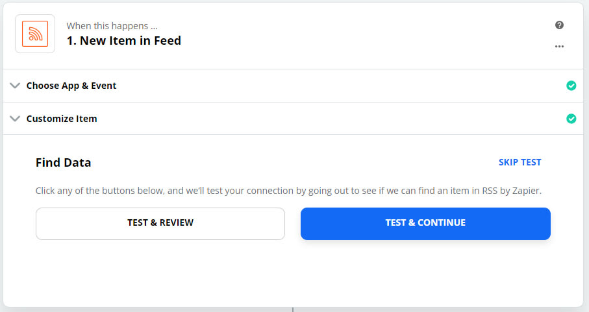
Task: Click the green checkmark for Choose App & Event
Action: (x=571, y=86)
